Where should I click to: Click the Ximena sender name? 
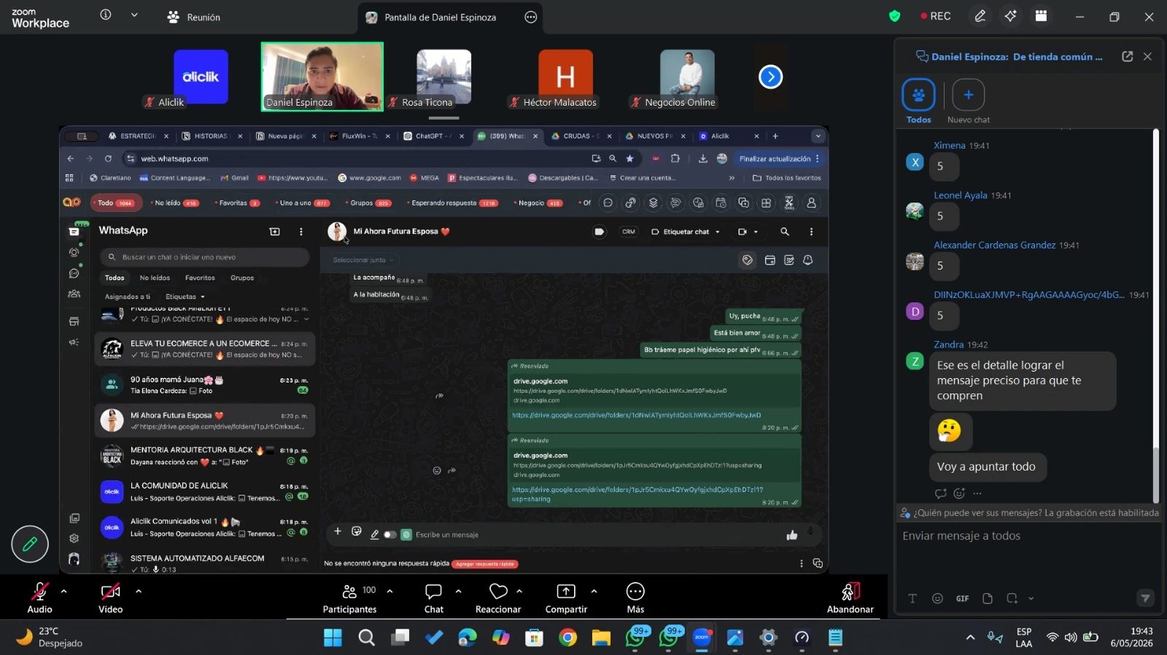[949, 146]
